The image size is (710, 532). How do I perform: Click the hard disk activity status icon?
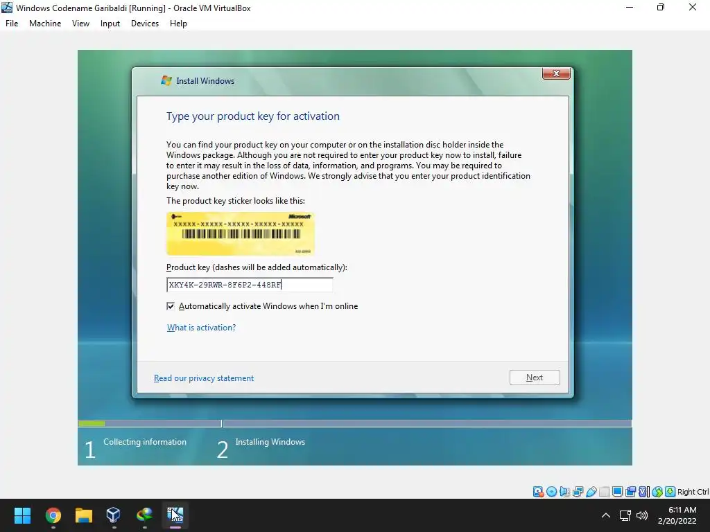[x=538, y=492]
